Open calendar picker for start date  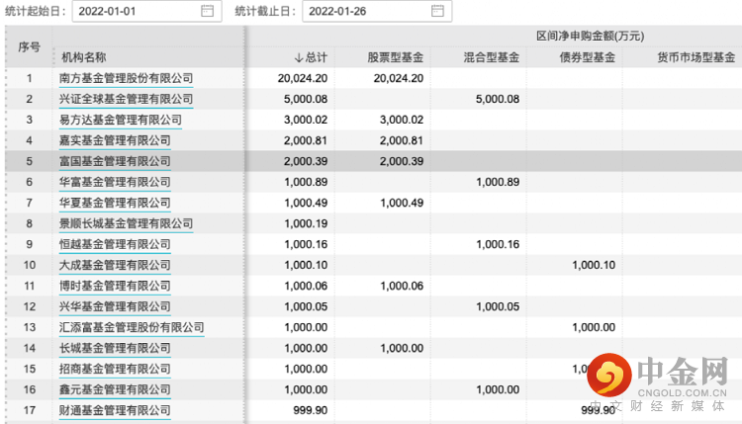tap(208, 11)
